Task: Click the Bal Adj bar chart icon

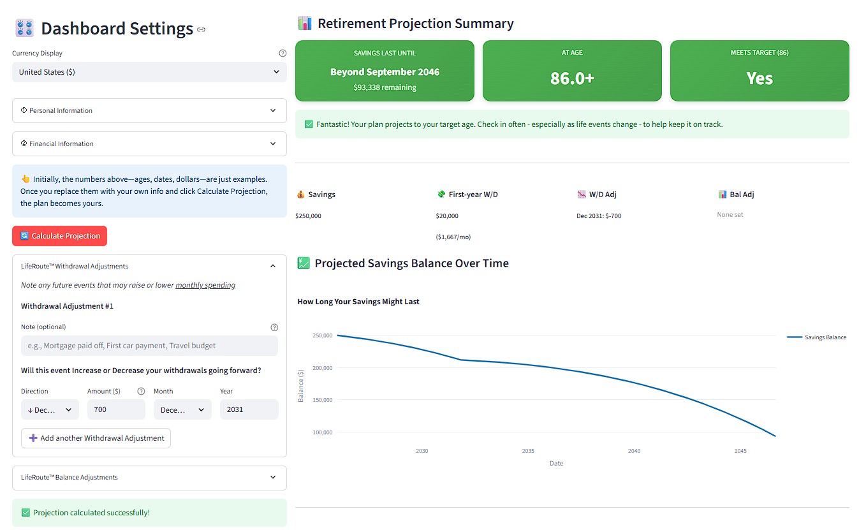Action: coord(723,195)
